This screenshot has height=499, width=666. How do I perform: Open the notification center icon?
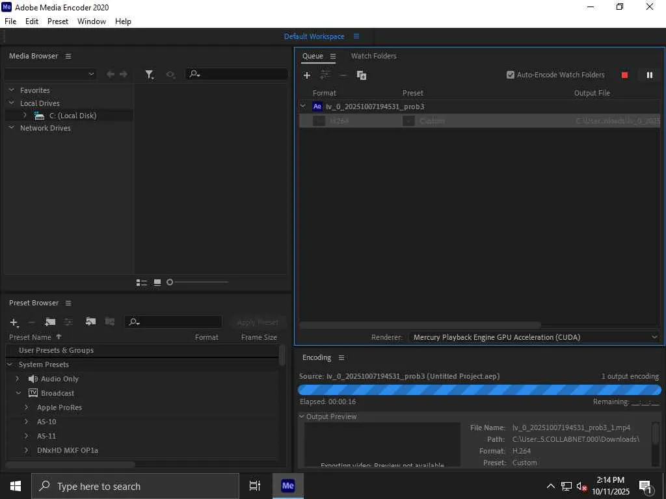[x=646, y=487]
